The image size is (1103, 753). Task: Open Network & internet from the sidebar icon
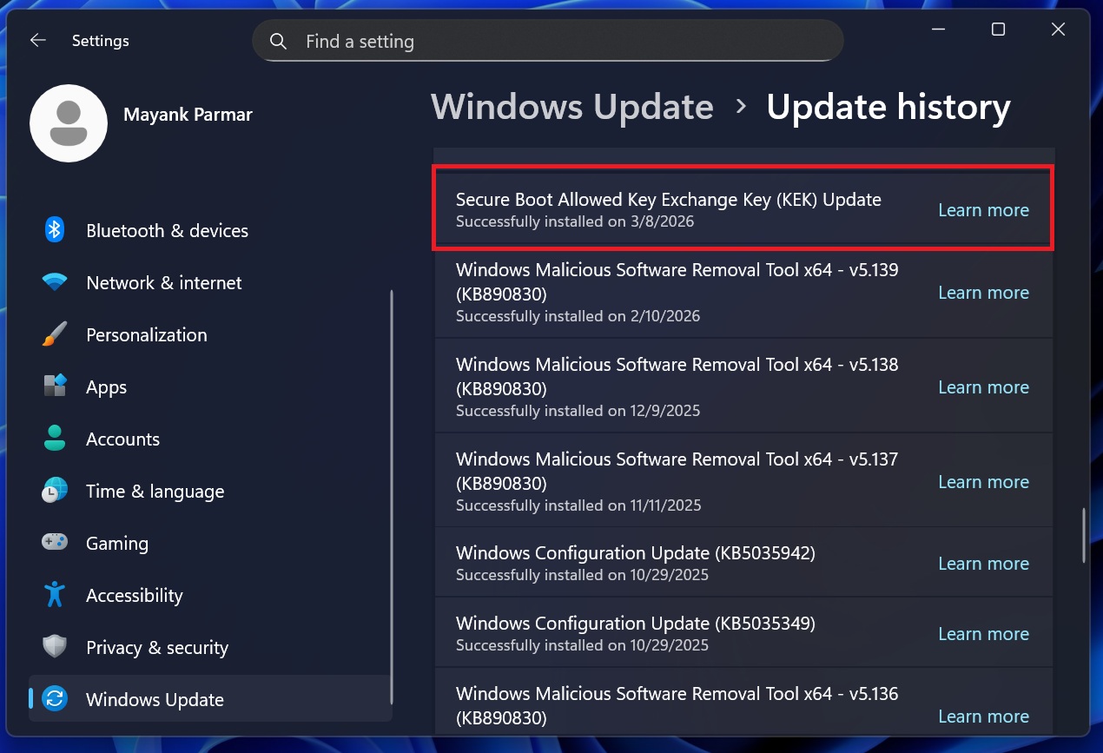[54, 282]
